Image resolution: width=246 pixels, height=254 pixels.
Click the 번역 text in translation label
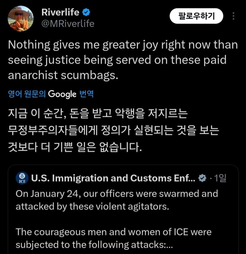[x=86, y=94]
